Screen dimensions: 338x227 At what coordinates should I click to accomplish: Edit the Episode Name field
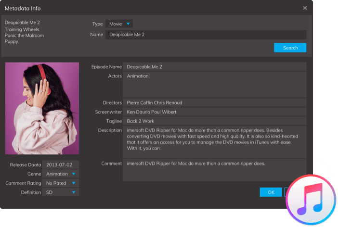point(214,67)
